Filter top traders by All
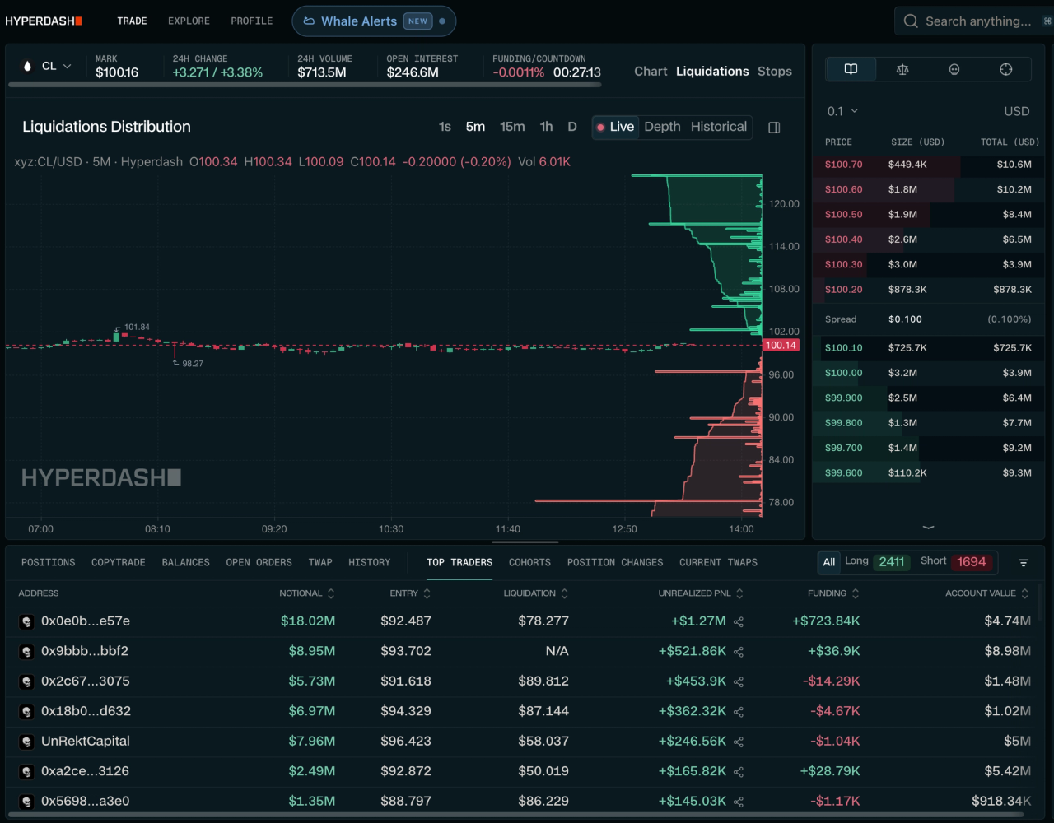 coord(828,562)
